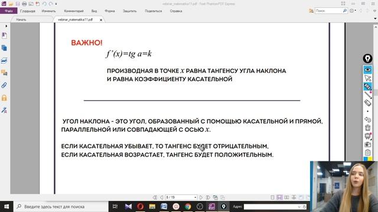Click the Windows Start button
Screen dimensions: 378x212
[x=6, y=207]
